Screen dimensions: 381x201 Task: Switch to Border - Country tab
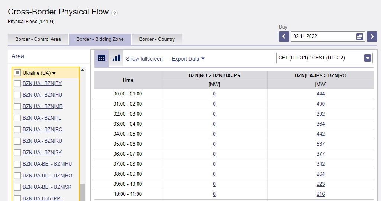point(157,39)
